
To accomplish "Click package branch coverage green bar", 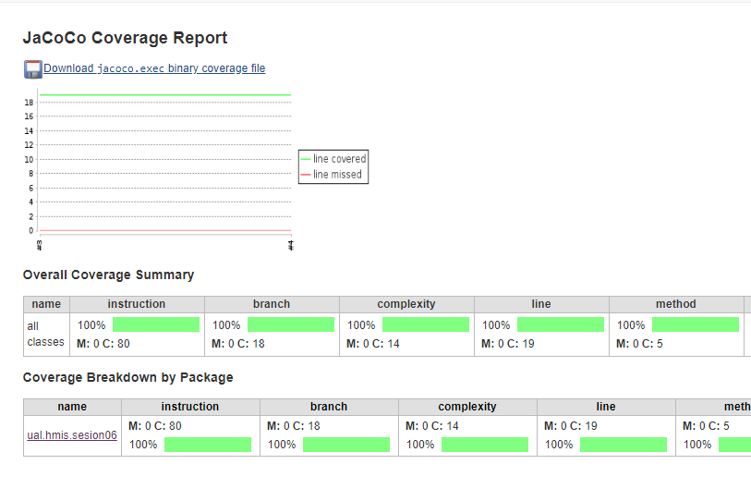I will pos(346,445).
